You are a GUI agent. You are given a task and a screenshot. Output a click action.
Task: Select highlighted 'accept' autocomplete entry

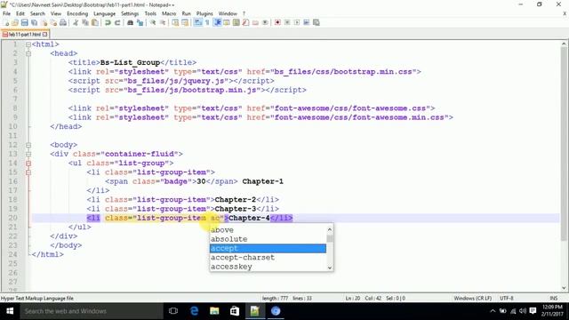268,248
